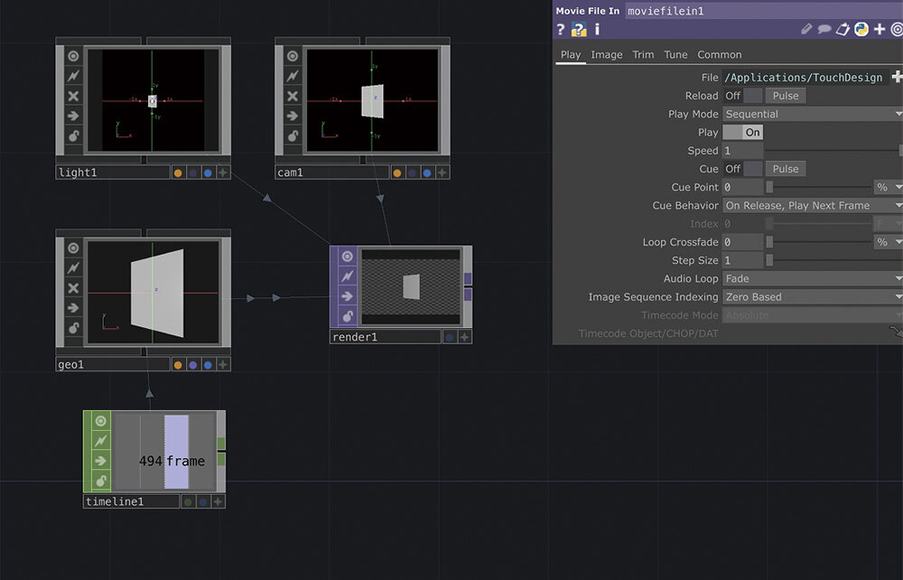
Task: Click the Python help icon in parameter header
Action: (x=579, y=30)
